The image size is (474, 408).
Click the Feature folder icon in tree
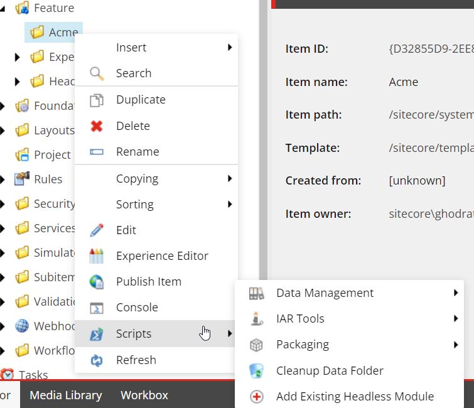point(23,8)
